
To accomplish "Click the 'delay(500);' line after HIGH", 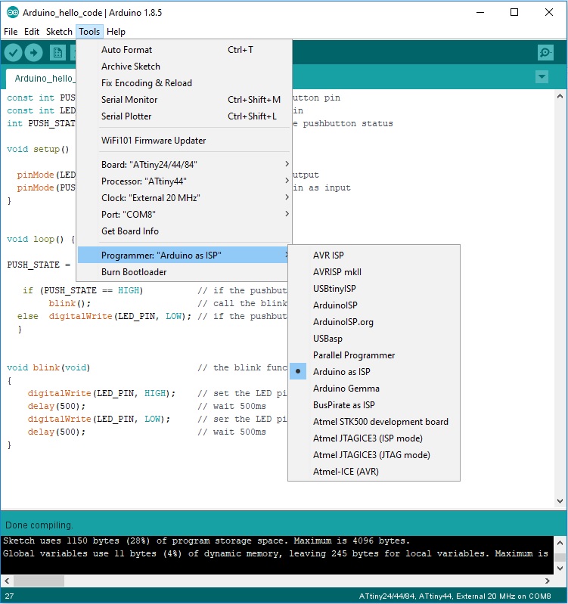I will coord(56,406).
